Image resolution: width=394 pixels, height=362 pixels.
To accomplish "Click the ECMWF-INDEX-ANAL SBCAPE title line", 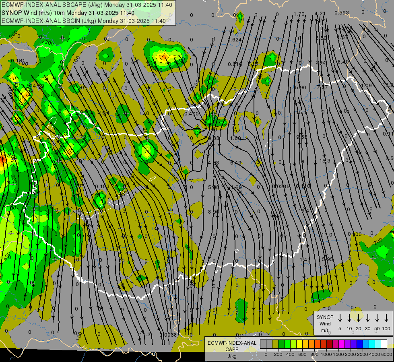I will 87,5.
